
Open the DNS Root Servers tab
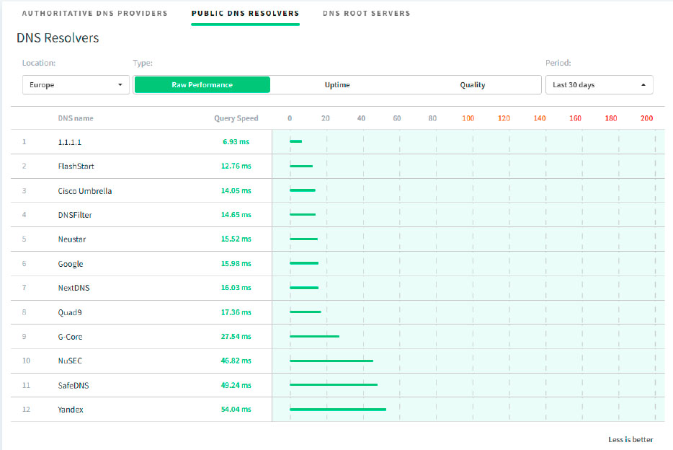[x=367, y=13]
